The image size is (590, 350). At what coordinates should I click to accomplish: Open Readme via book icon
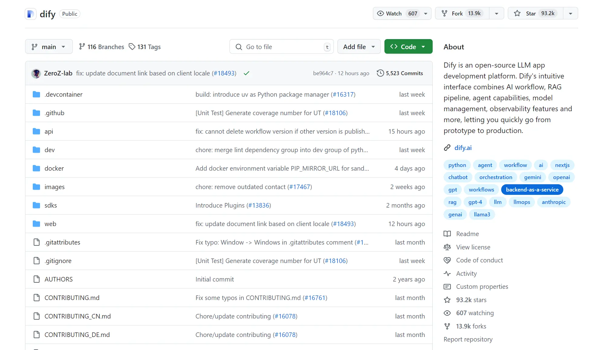pyautogui.click(x=447, y=234)
